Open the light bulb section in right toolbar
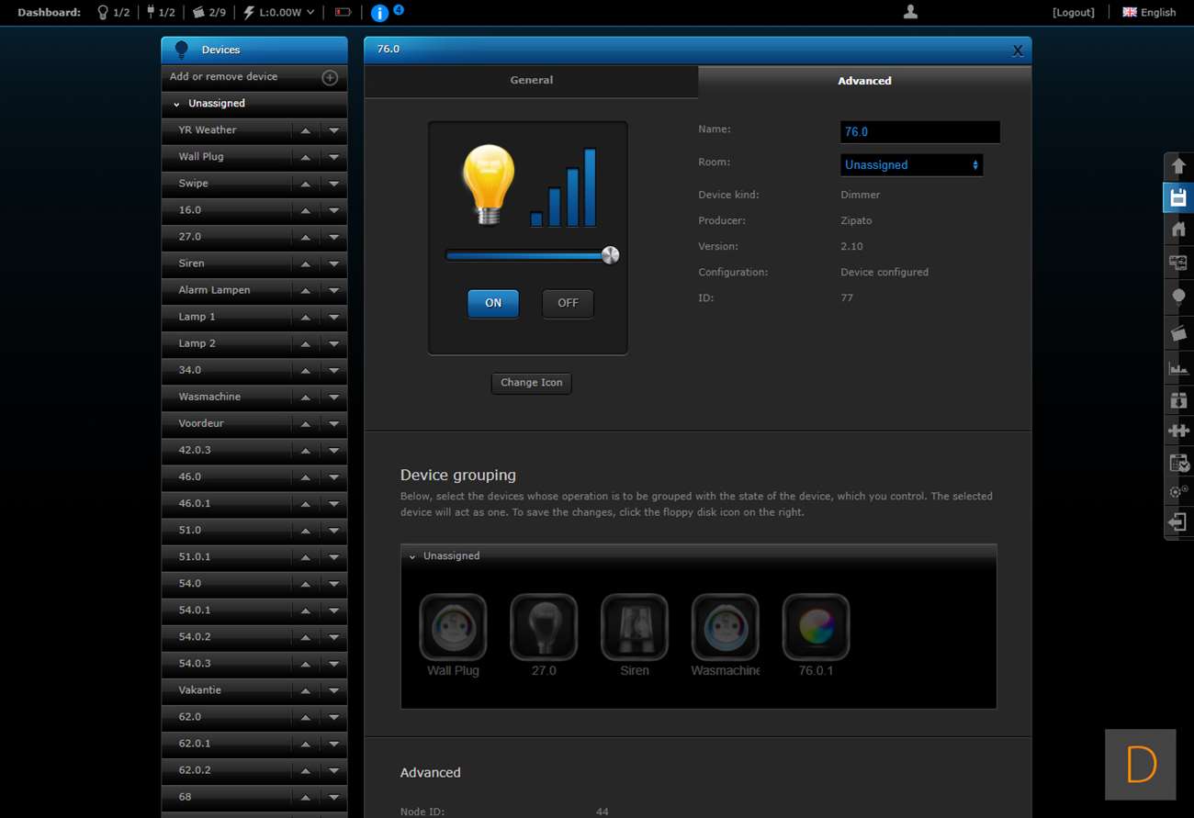1194x818 pixels. pos(1178,297)
